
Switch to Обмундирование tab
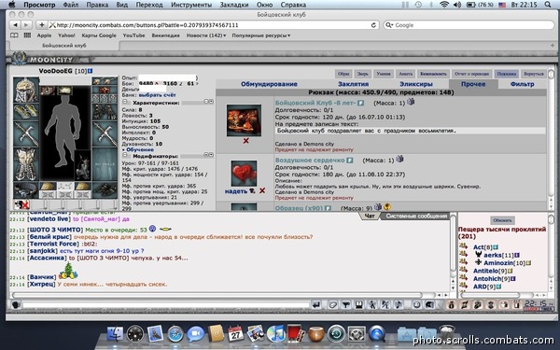pos(269,84)
